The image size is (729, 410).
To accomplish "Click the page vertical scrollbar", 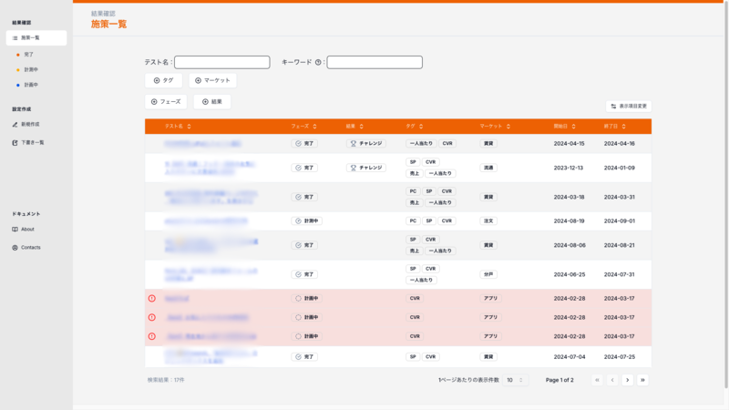I will (x=726, y=195).
